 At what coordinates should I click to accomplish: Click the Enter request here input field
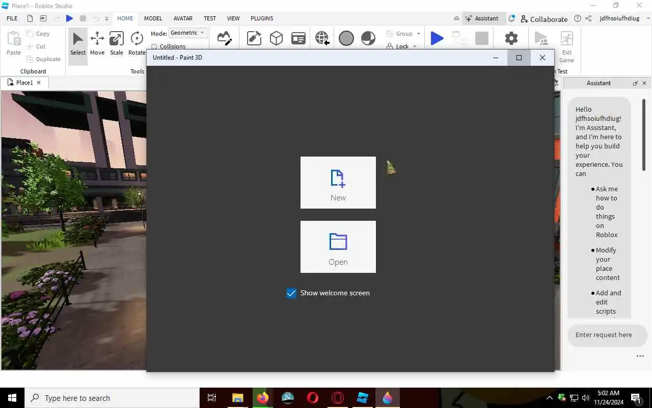coord(607,335)
